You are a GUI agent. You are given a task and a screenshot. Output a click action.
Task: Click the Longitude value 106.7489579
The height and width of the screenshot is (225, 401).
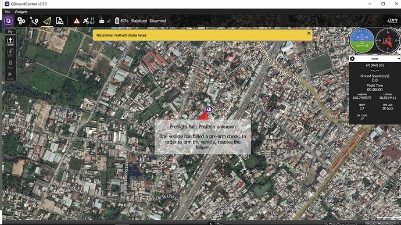click(362, 98)
